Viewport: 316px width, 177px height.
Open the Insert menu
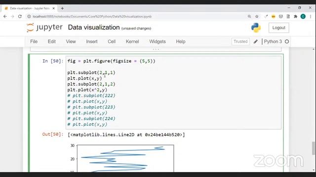[x=92, y=41]
